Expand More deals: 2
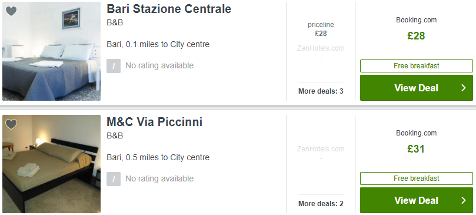Screen dimensions: 476x215 click(x=321, y=204)
